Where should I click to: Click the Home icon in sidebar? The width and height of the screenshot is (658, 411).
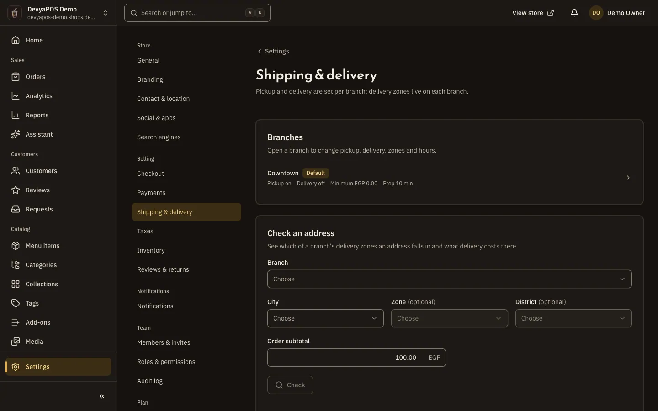[16, 40]
